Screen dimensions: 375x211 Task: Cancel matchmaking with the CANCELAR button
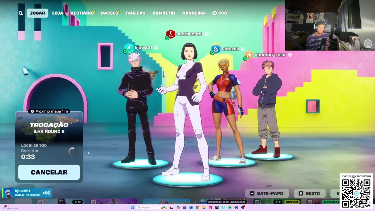49,172
